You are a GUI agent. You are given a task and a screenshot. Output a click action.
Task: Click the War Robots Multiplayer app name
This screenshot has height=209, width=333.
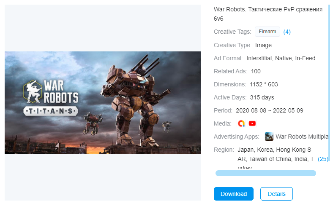(302, 137)
